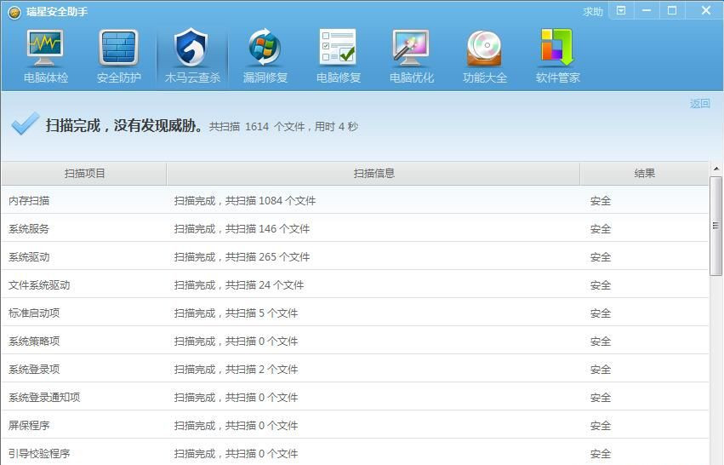The image size is (724, 465).
Task: Open 电脑体检 computer checkup
Action: click(46, 57)
